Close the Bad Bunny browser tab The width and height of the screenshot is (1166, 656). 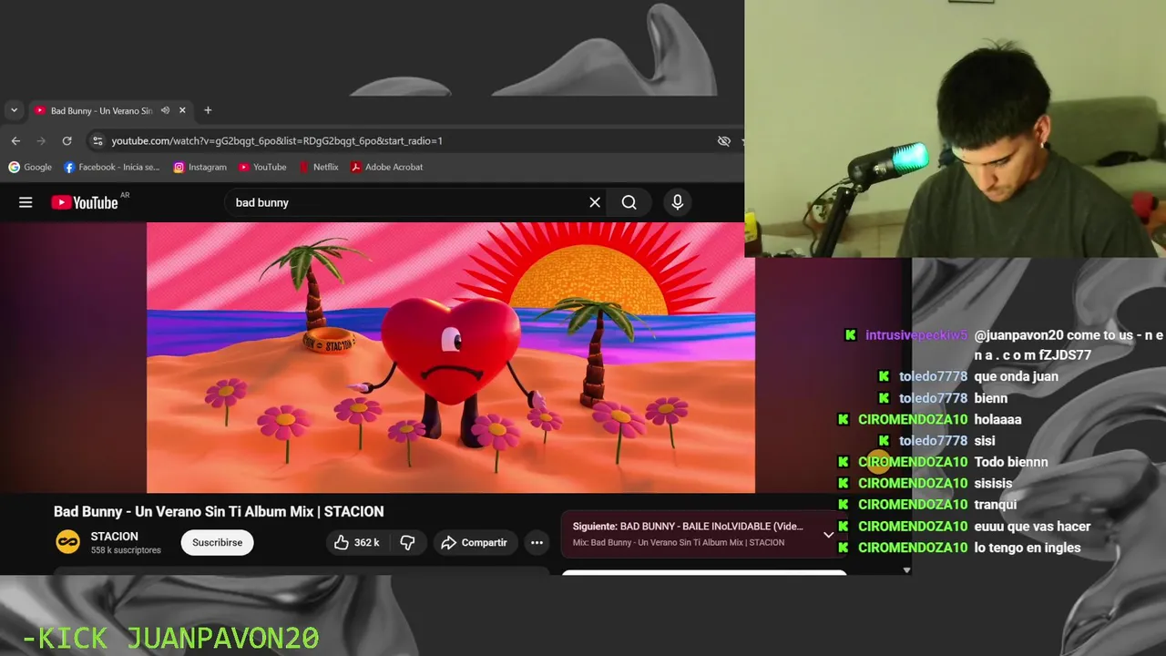(182, 110)
